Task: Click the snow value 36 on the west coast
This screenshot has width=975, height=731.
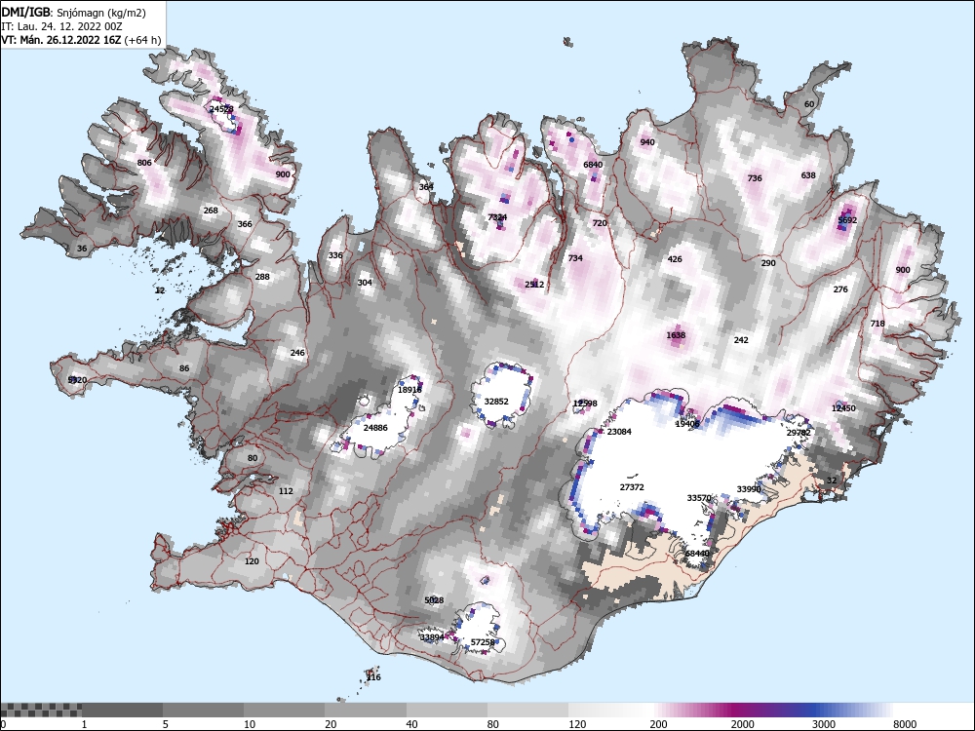Action: pos(82,249)
